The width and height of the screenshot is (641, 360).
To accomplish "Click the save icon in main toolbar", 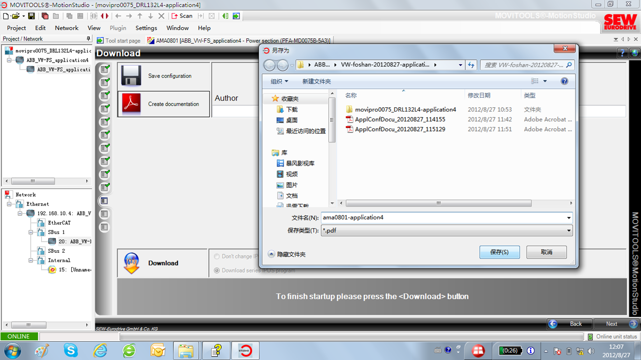I will tap(31, 16).
